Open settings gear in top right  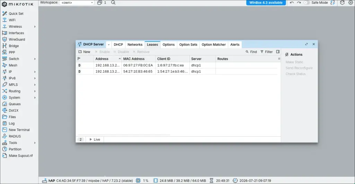pyautogui.click(x=350, y=3)
